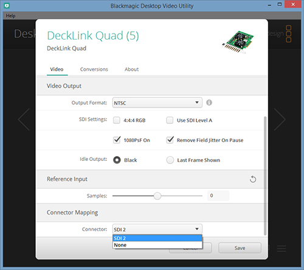Image resolution: width=304 pixels, height=270 pixels.
Task: Switch to the Conversions tab
Action: point(94,69)
